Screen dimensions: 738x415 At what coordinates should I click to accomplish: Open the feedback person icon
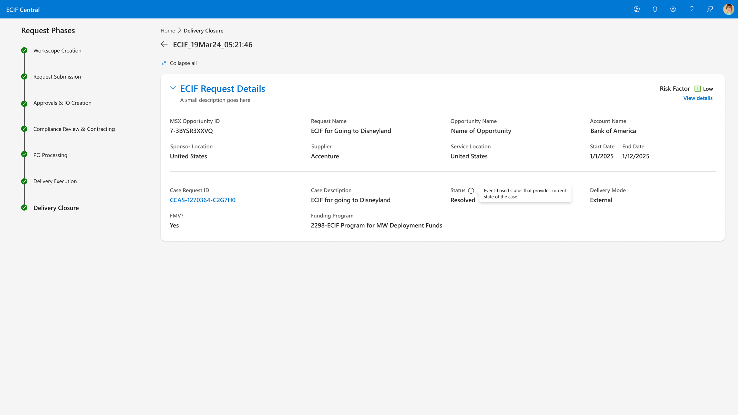tap(710, 9)
